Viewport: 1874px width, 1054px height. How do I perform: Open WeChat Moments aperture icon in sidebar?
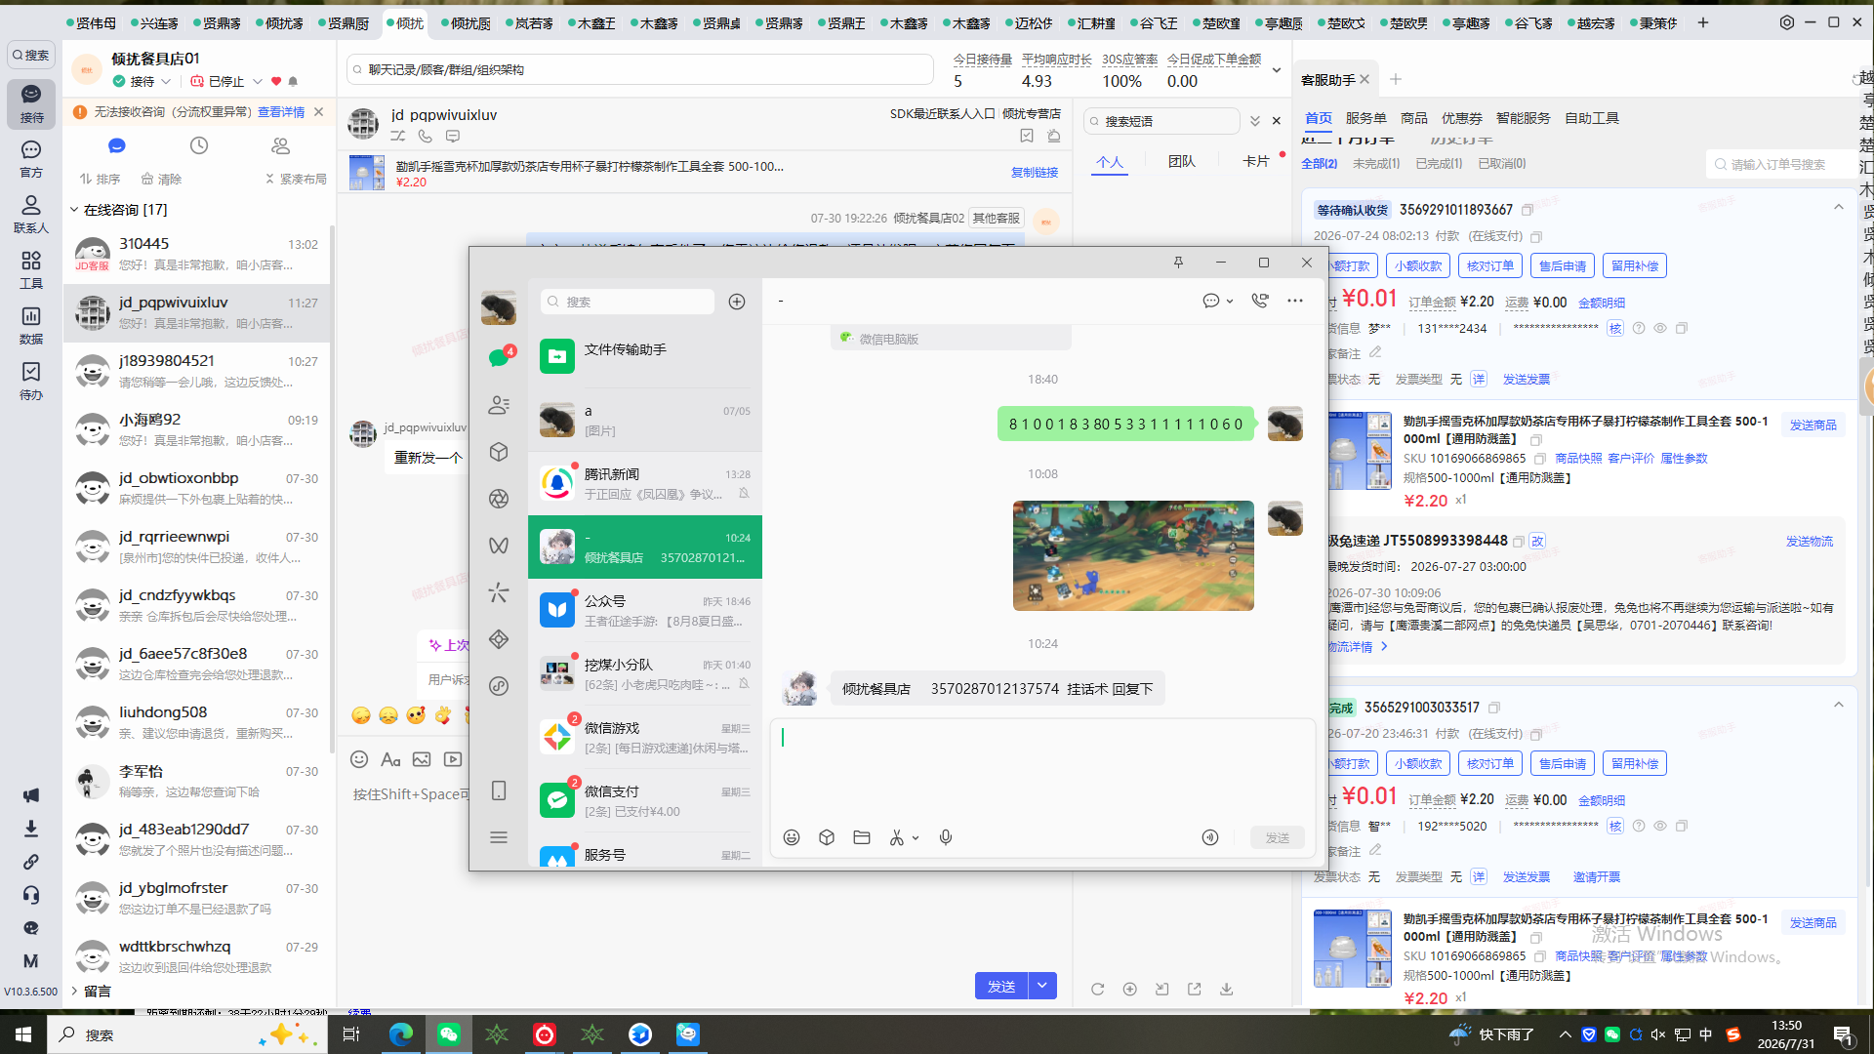(499, 499)
